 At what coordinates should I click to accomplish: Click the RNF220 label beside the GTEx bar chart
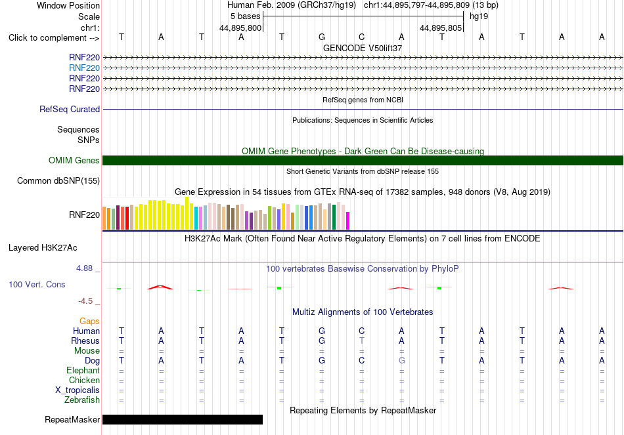(84, 215)
